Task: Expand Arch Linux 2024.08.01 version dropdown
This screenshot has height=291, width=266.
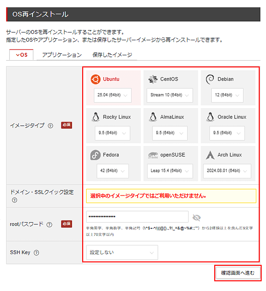Action: click(227, 171)
